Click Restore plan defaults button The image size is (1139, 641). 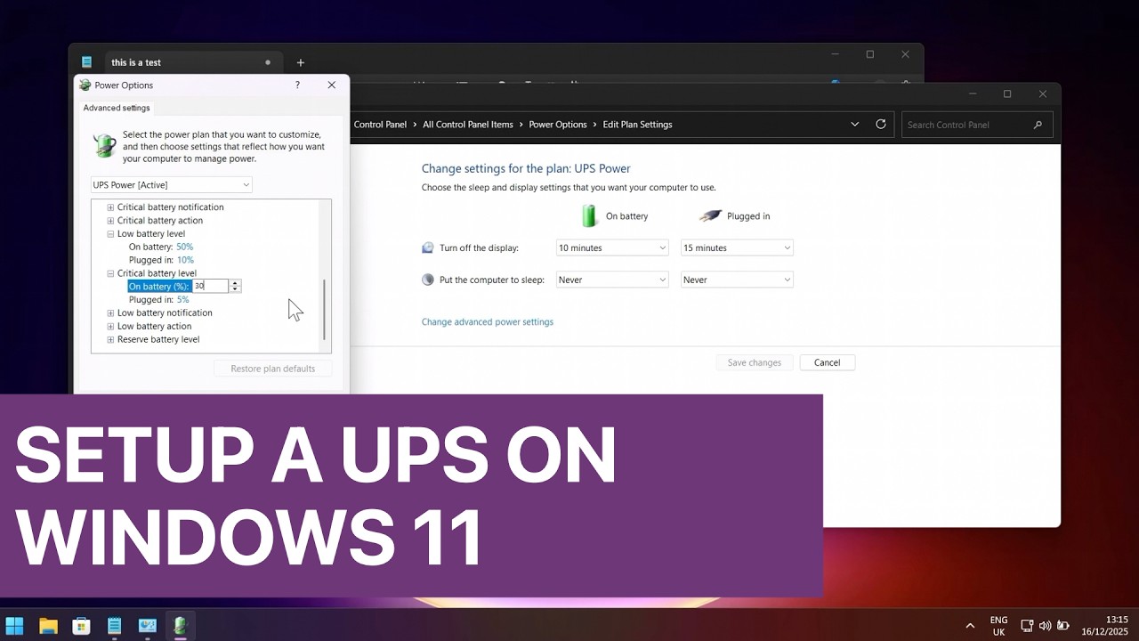[x=273, y=369]
